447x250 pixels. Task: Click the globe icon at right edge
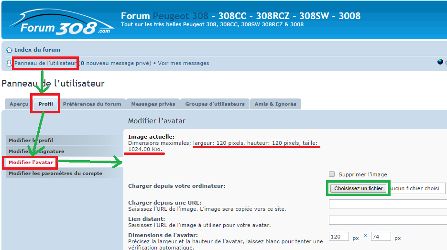pos(440,62)
